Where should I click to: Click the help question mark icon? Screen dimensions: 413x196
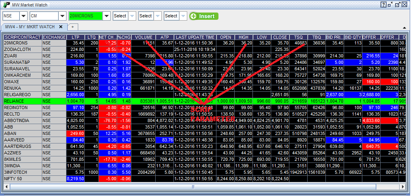[x=383, y=4]
